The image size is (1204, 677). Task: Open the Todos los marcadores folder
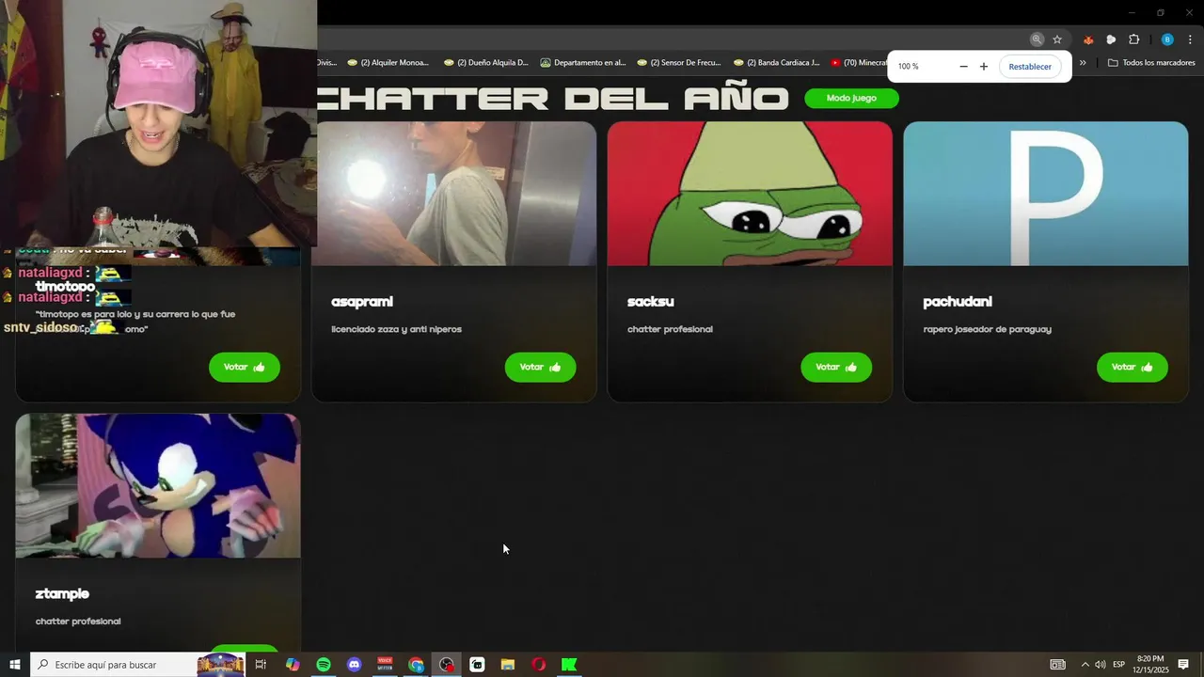[x=1151, y=63]
